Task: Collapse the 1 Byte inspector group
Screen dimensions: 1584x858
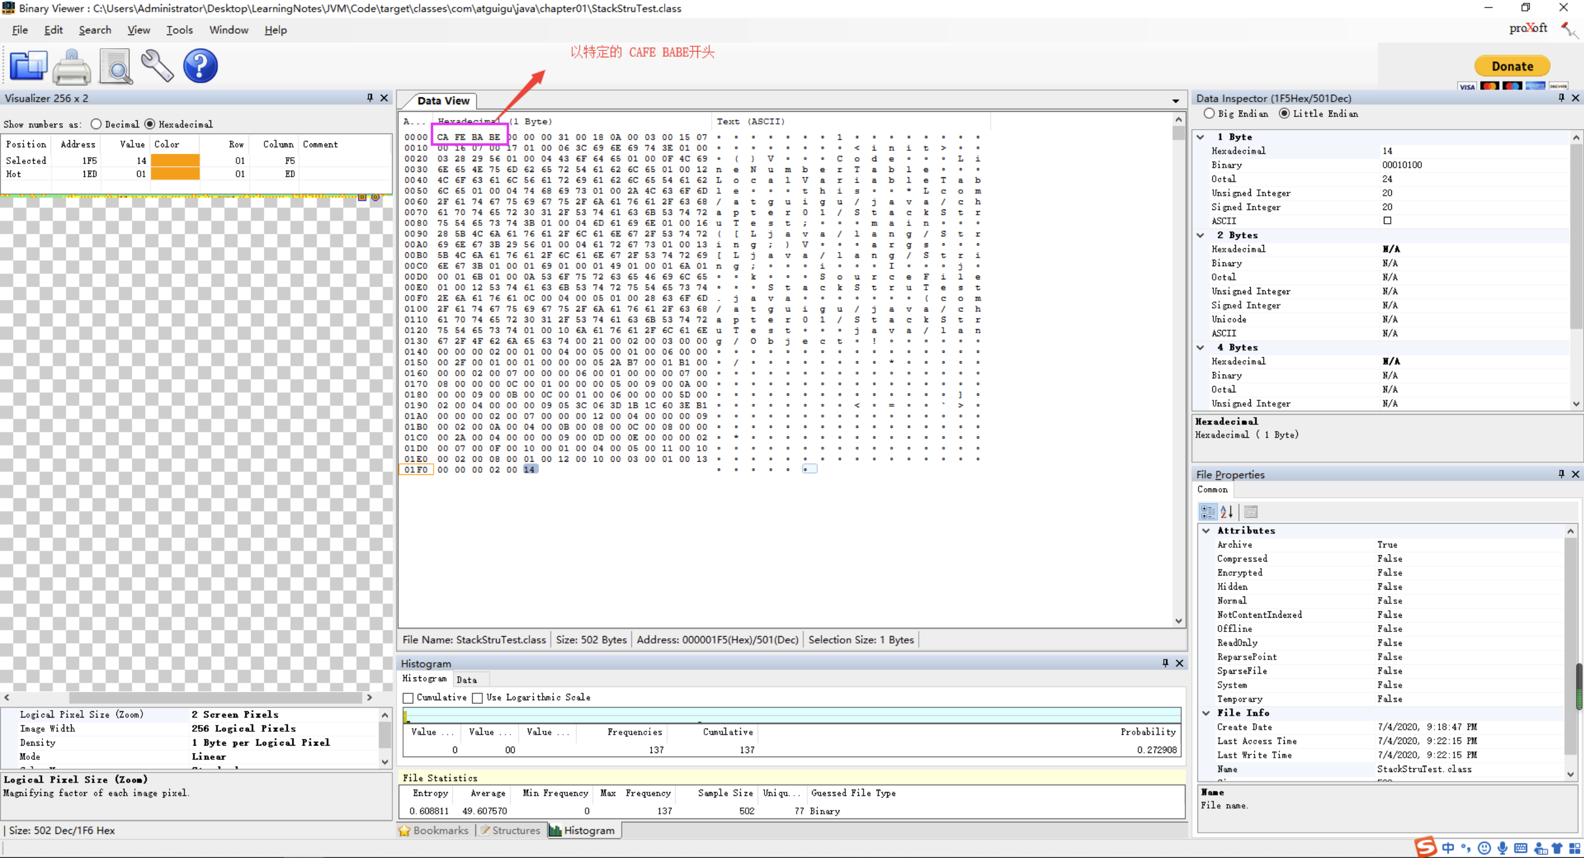Action: pos(1200,137)
